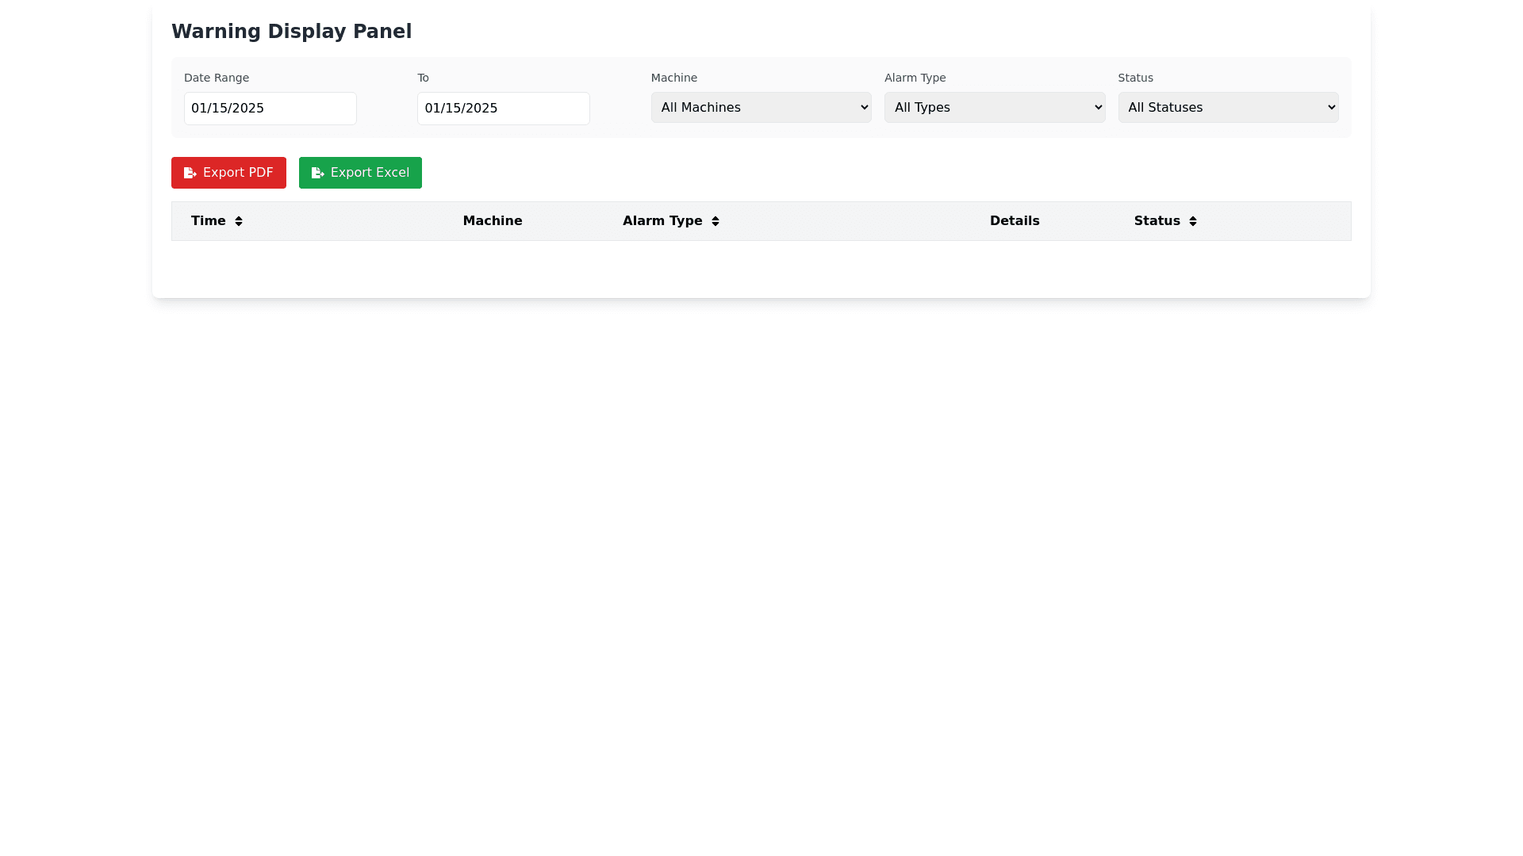Click the file icon on Export Excel

pos(317,173)
